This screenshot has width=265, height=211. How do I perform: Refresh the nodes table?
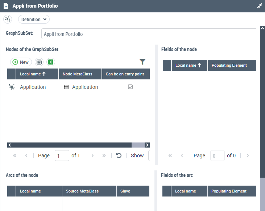pos(119,156)
